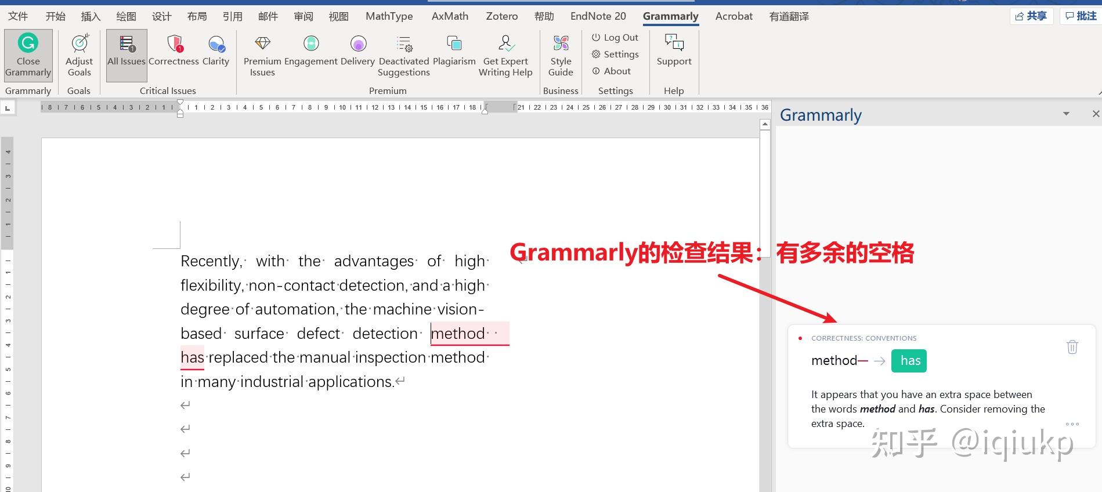
Task: Switch to the 绘图 tab
Action: point(126,16)
